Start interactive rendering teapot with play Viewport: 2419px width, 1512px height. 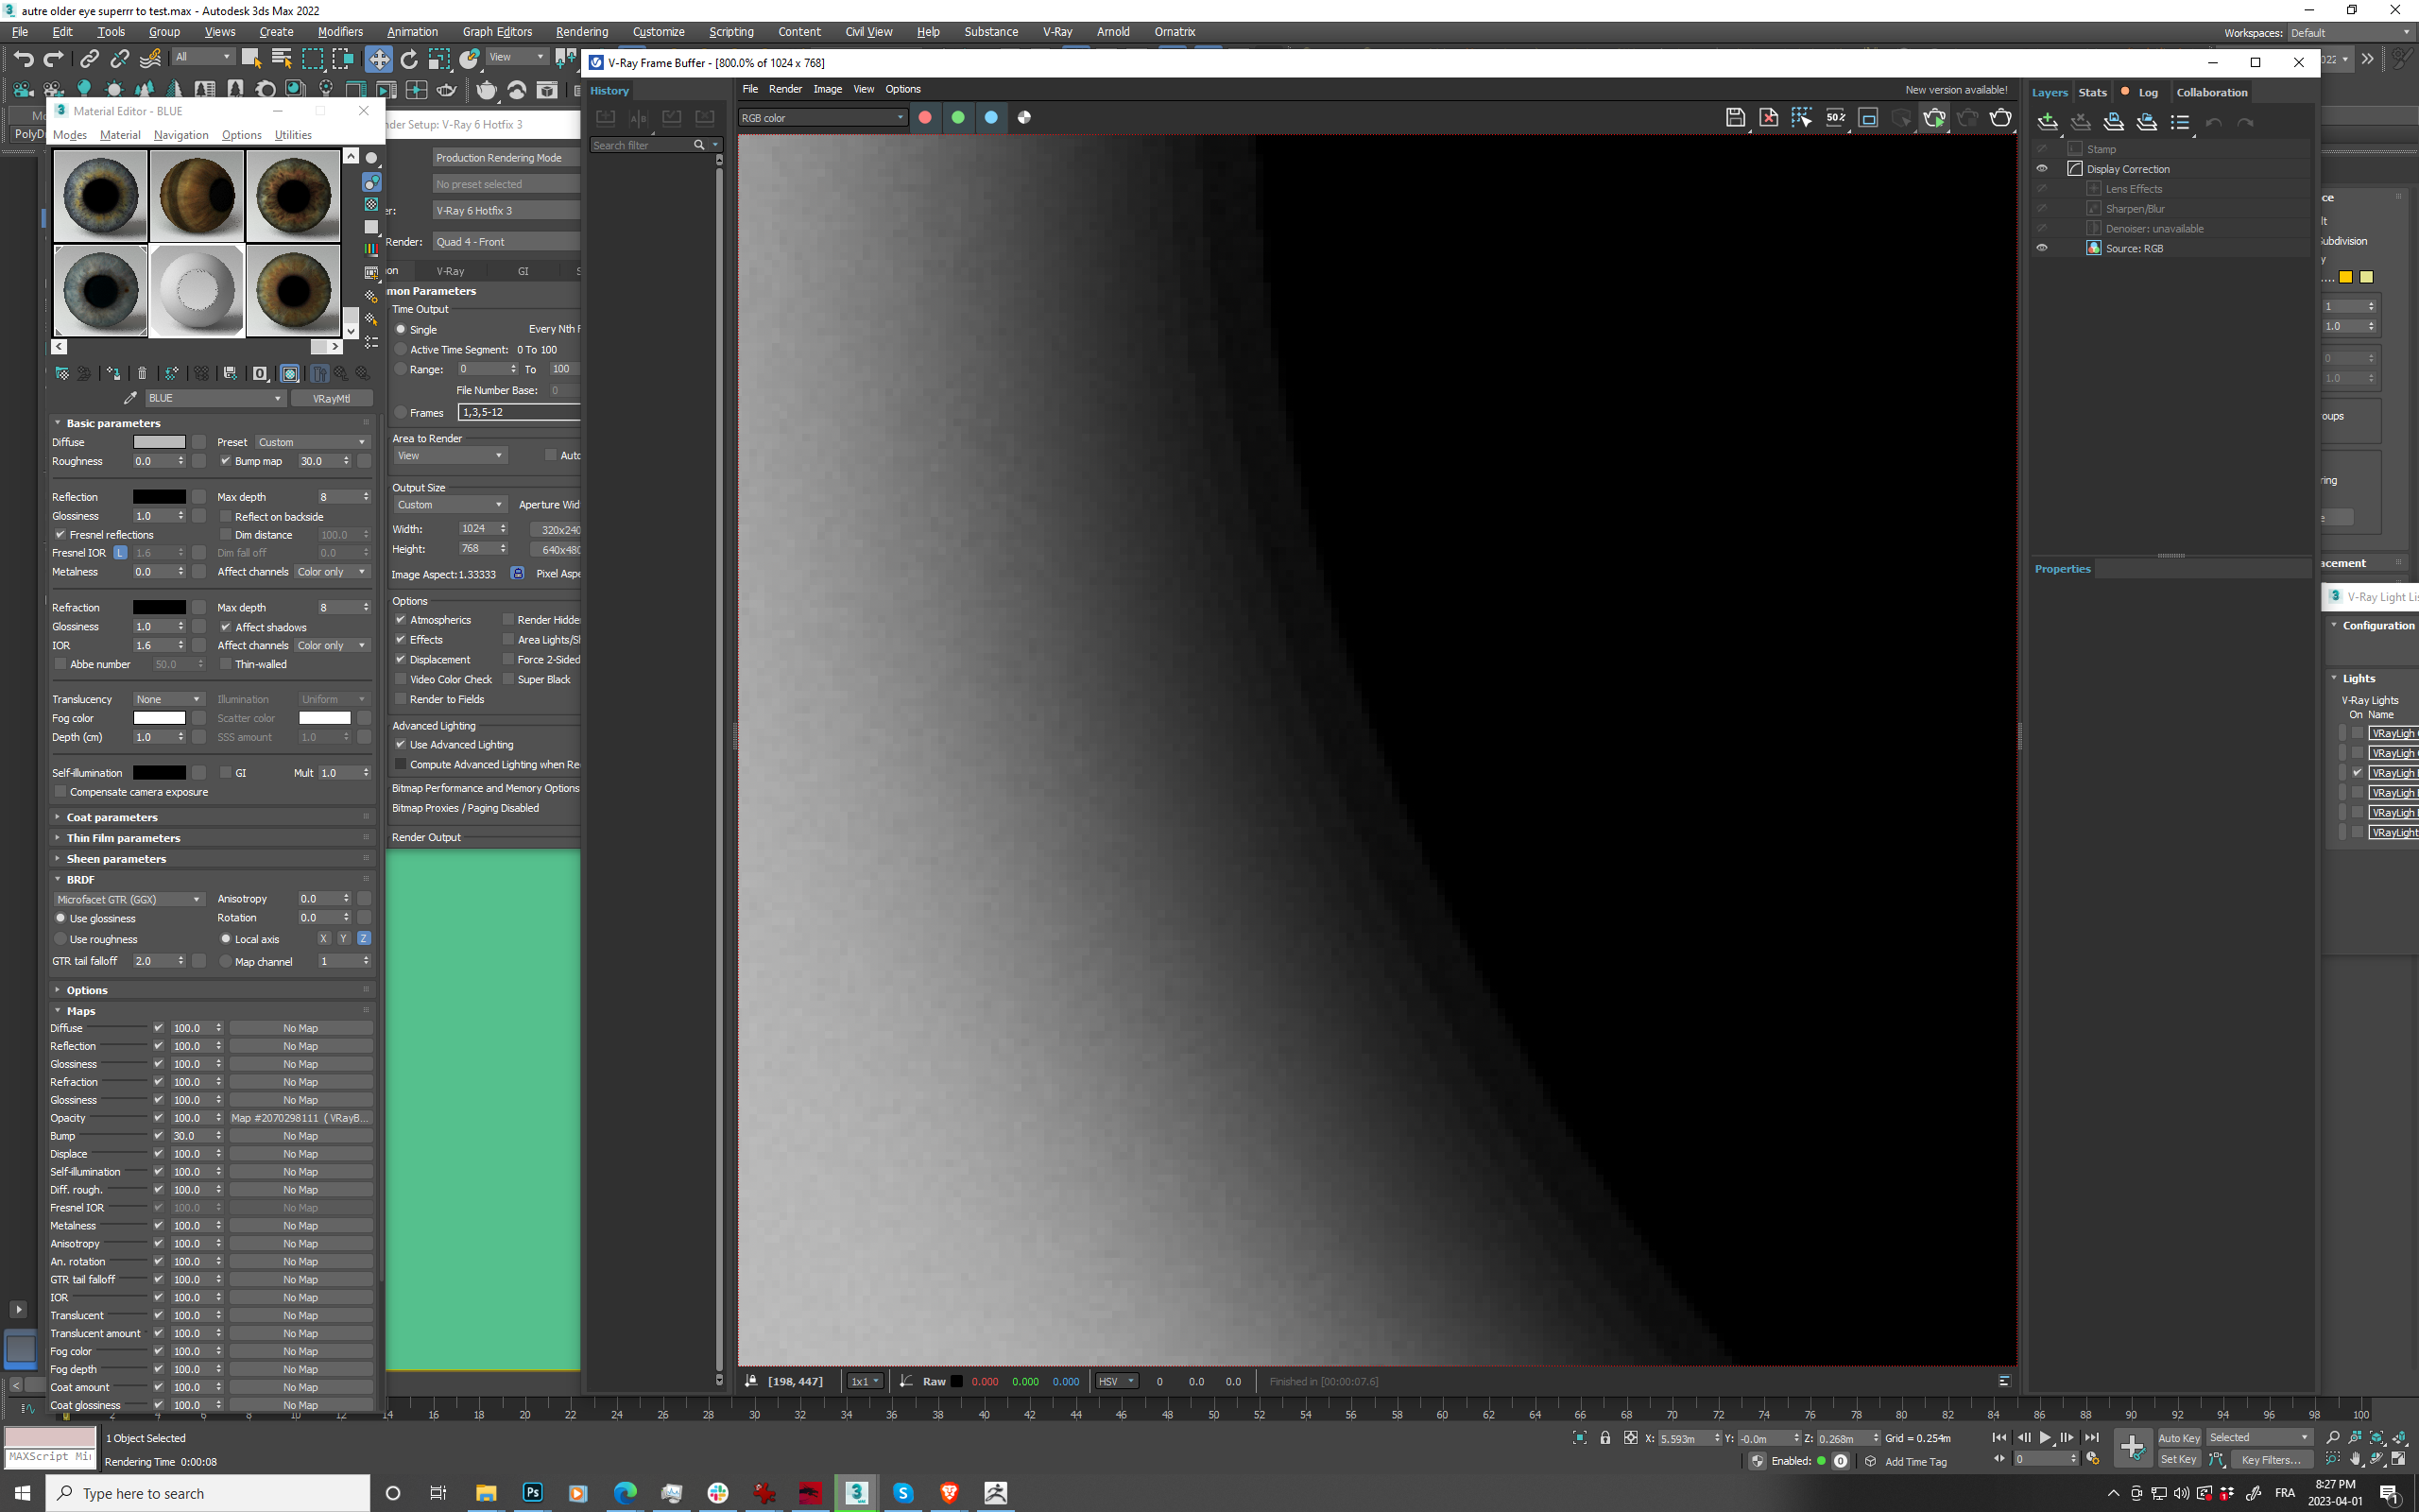point(1934,118)
